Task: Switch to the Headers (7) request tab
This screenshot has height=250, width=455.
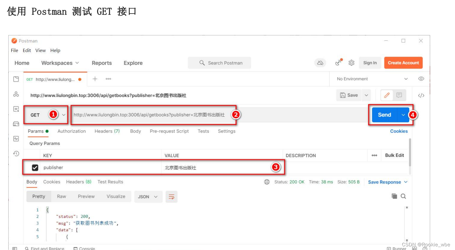Action: click(x=107, y=131)
